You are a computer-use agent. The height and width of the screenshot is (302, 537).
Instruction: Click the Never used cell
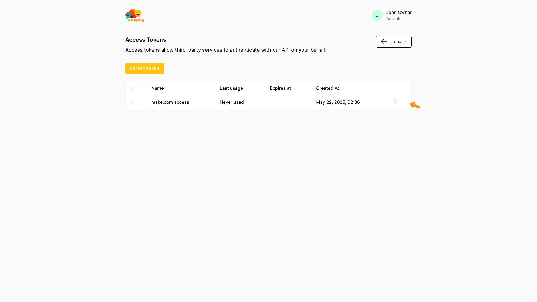click(232, 102)
